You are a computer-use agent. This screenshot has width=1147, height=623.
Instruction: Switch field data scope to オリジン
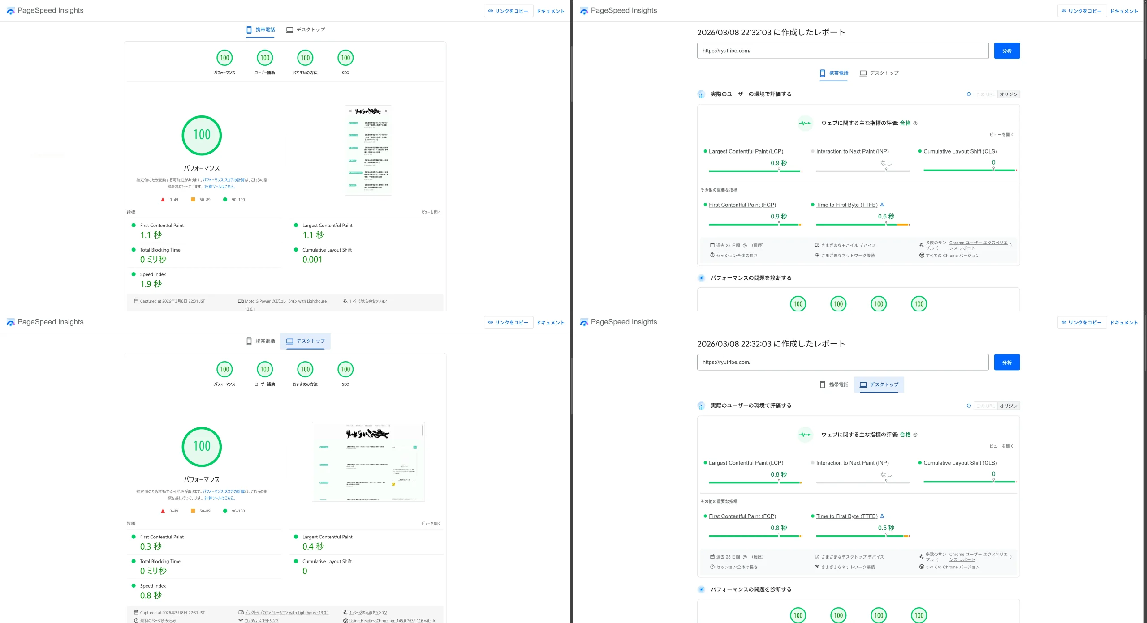point(1008,94)
